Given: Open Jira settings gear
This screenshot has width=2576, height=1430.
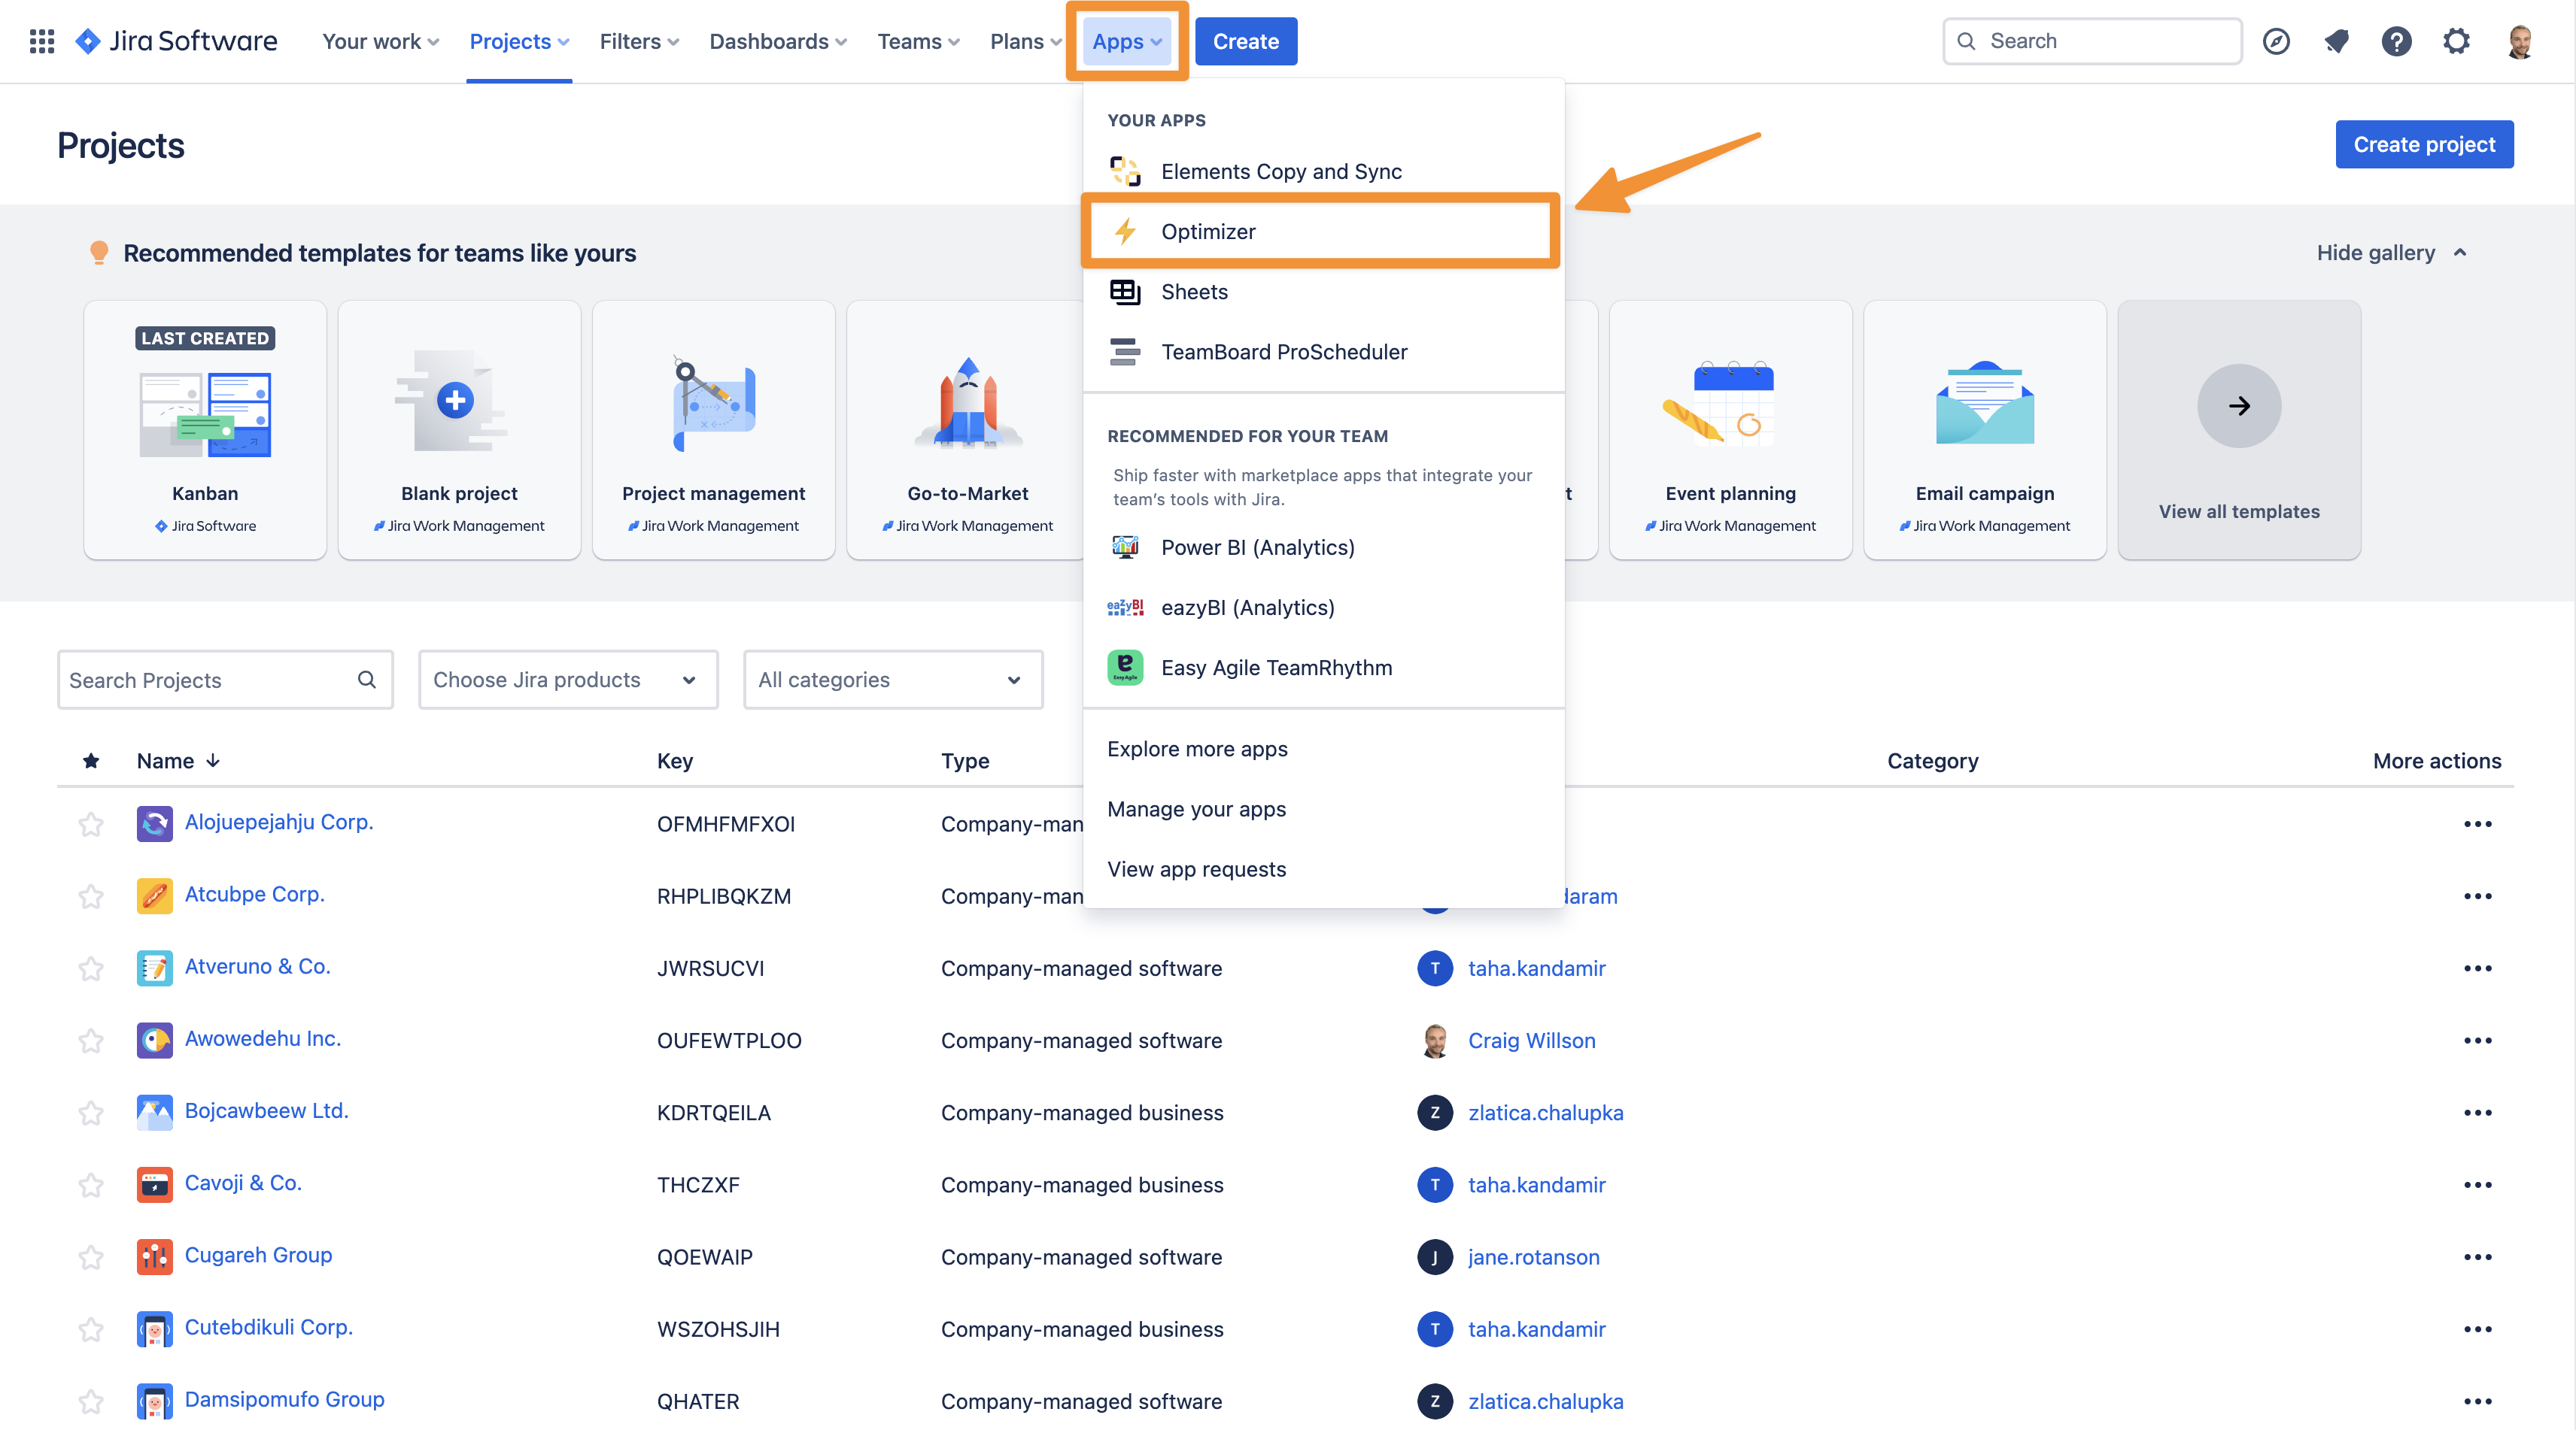Looking at the screenshot, I should click(x=2457, y=41).
